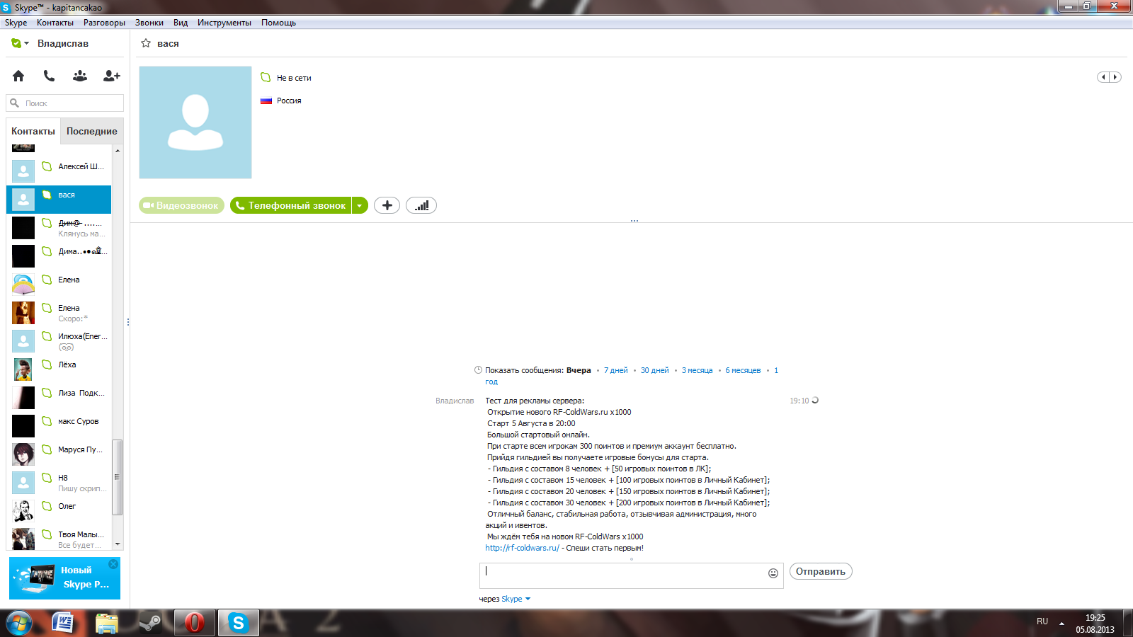The width and height of the screenshot is (1133, 637).
Task: Select contact Твоя Малы... in list
Action: [x=59, y=537]
